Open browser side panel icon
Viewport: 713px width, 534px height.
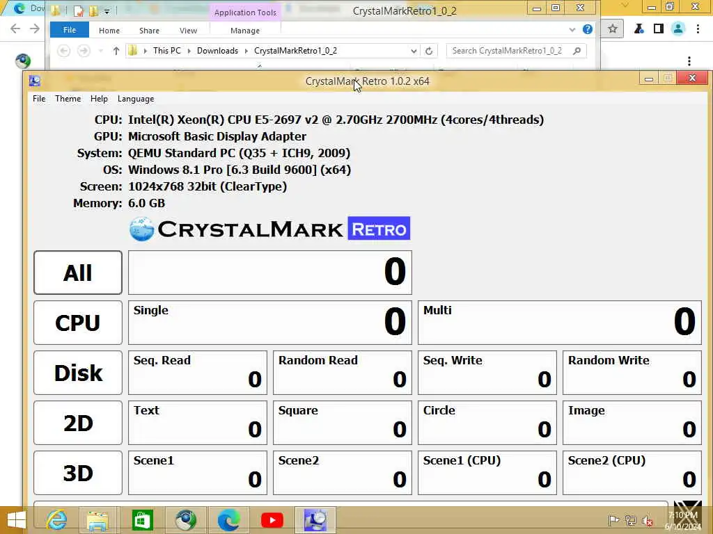[x=659, y=29]
